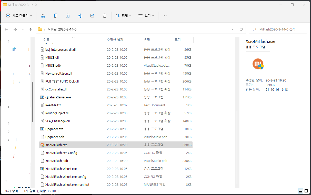Click the XiaoMiFlash.exe Mi icon in list
Screen dimensions: 311x195
[43, 145]
